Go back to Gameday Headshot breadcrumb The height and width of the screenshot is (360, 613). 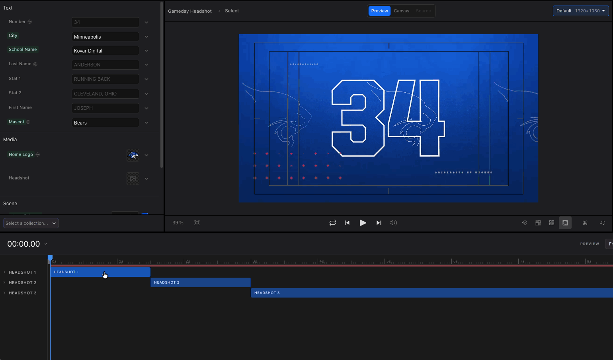[x=190, y=11]
